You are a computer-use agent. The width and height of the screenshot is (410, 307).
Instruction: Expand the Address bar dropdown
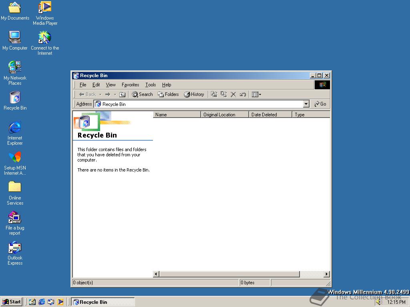[306, 104]
